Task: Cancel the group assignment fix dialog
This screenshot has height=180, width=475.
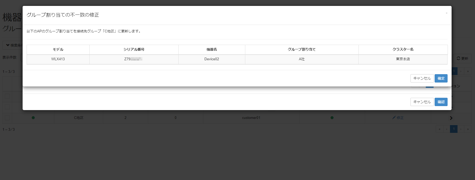Action: click(x=422, y=78)
